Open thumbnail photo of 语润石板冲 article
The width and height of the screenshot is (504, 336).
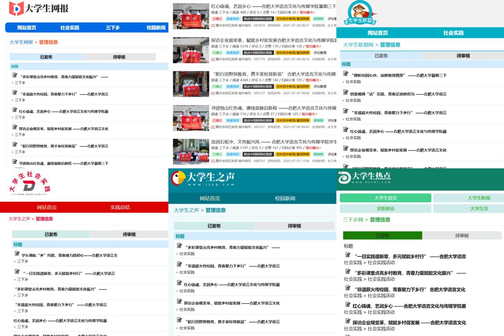click(191, 151)
